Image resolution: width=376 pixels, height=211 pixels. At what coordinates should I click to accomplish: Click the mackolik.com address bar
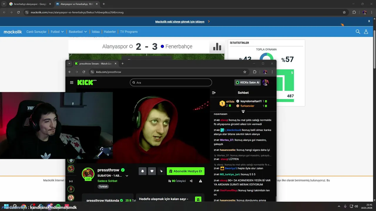point(185,12)
